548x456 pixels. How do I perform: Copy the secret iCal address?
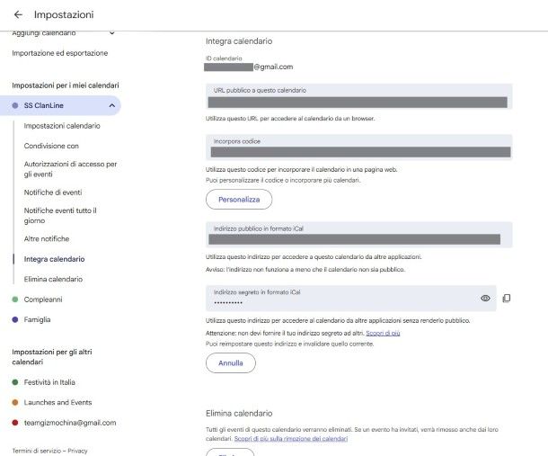[506, 298]
